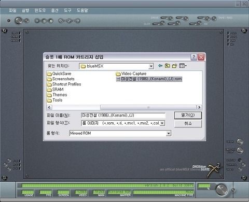Click the first SLOT cartridge knob
This screenshot has height=202, width=249.
click(162, 23)
